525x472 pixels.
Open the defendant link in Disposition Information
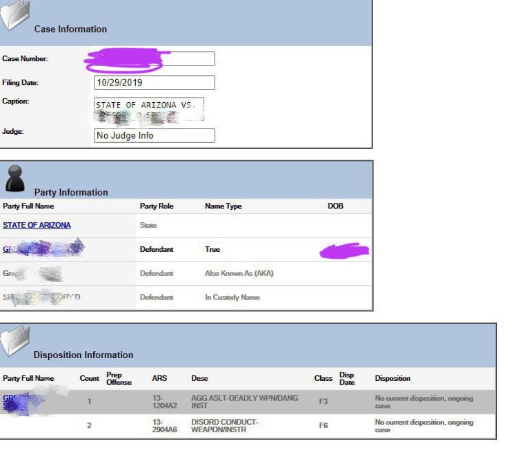coord(24,402)
